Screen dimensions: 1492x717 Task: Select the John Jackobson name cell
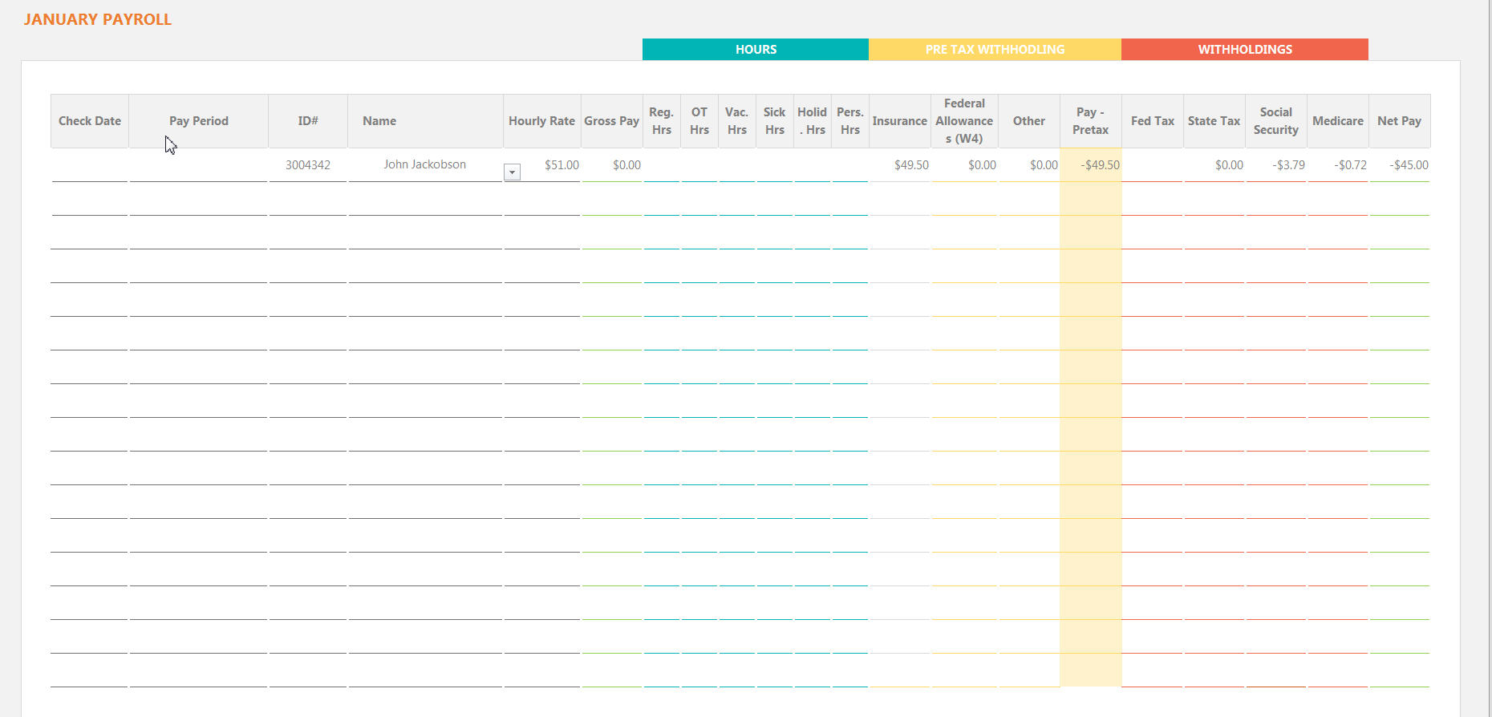click(424, 164)
